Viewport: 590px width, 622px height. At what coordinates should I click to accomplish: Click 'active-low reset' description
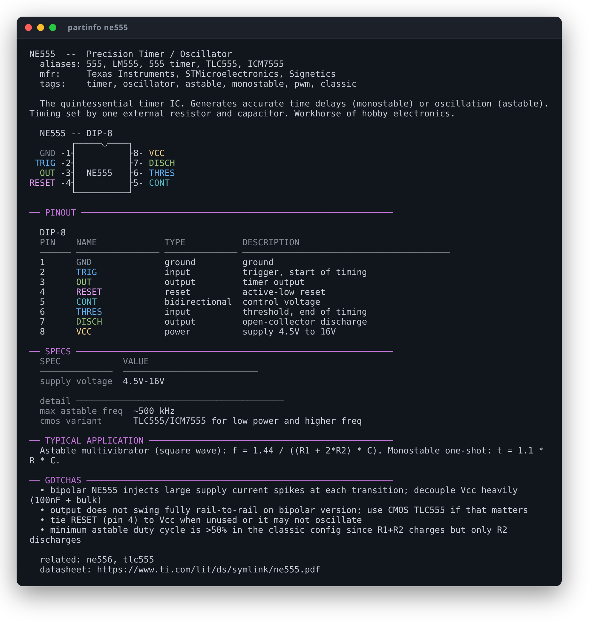(284, 292)
